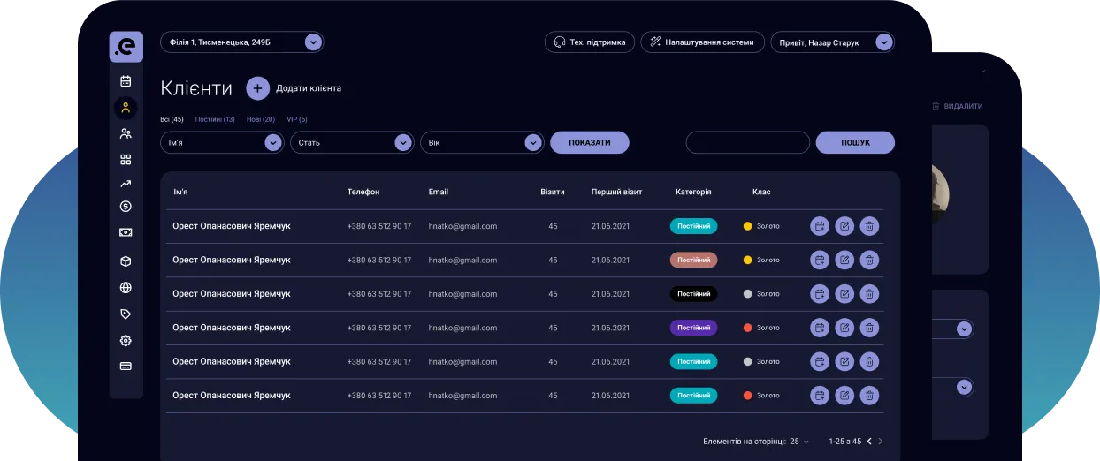Screen dimensions: 1100x461
Task: Click the salmon Постійний category badge
Action: point(693,260)
